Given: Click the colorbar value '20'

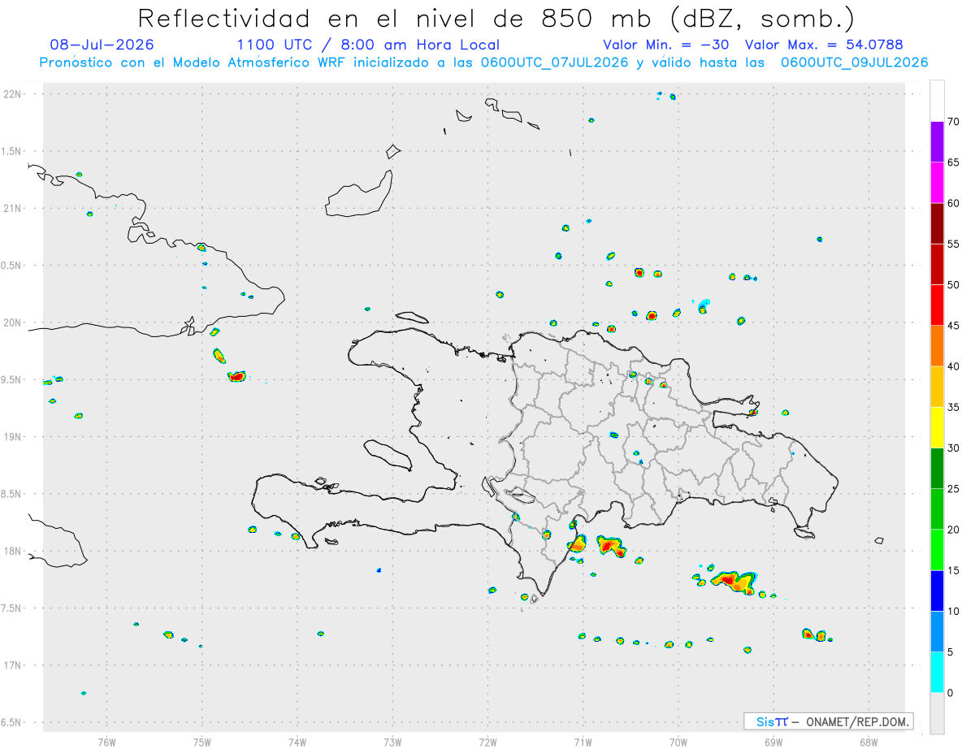Looking at the screenshot, I should pyautogui.click(x=954, y=530).
